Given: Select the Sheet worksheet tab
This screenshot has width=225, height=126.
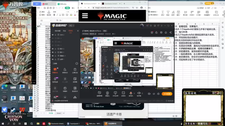Looking at the screenshot, I should click(x=59, y=113).
